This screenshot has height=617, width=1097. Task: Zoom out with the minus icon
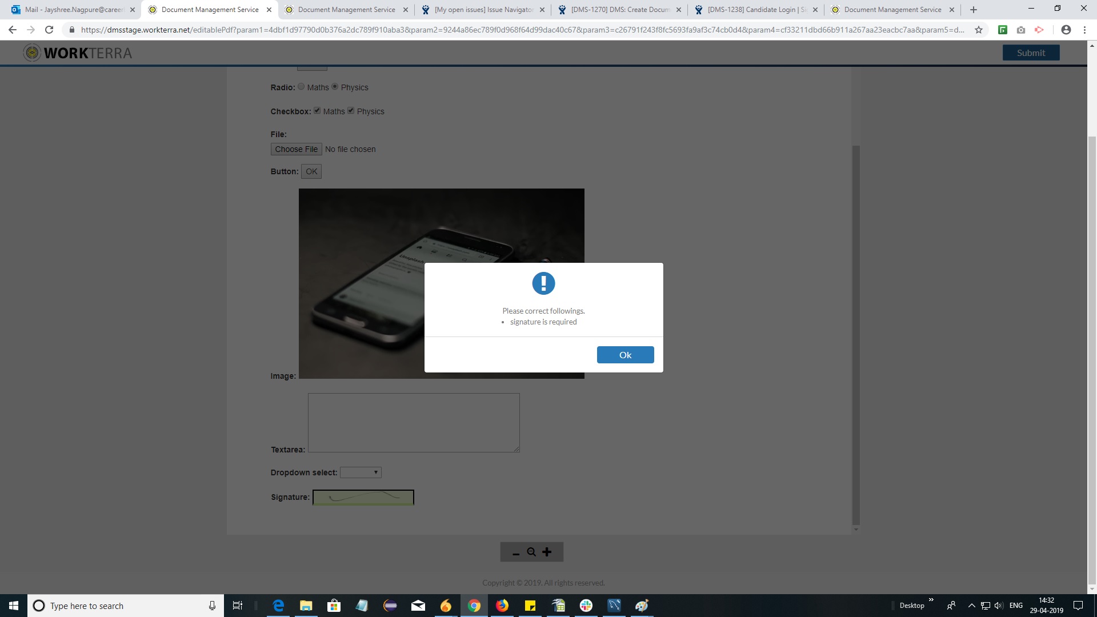tap(516, 552)
